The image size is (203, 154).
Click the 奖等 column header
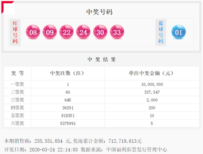(17, 73)
